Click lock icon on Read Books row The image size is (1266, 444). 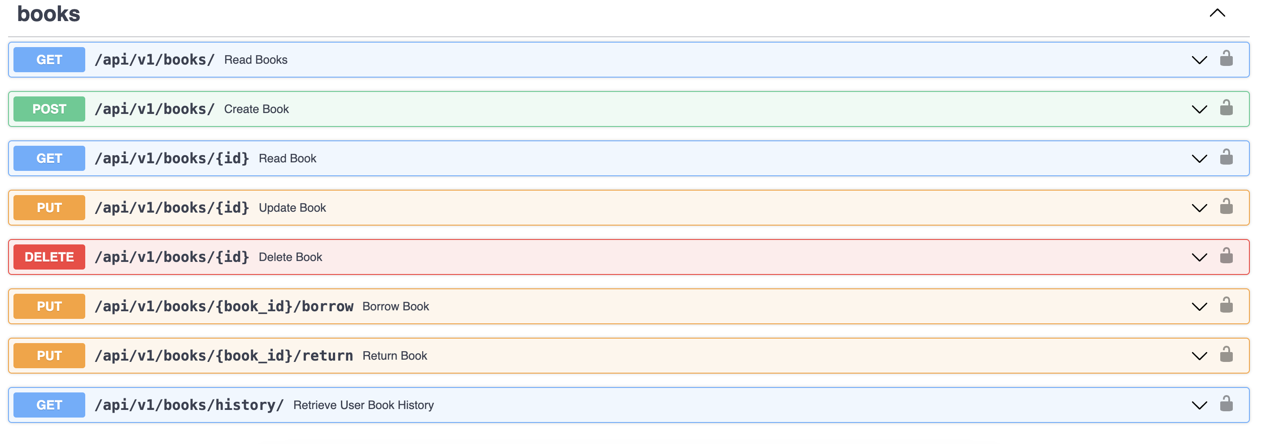coord(1226,58)
